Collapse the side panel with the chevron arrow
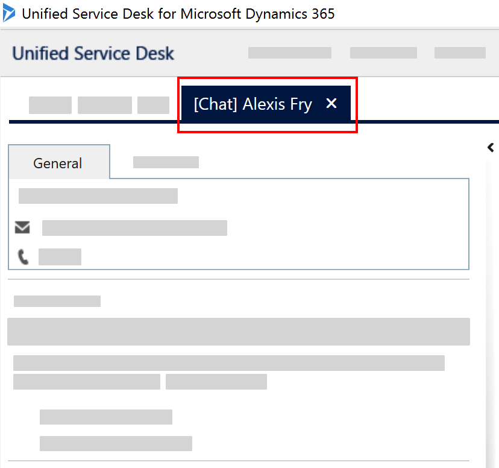The image size is (499, 468). pyautogui.click(x=491, y=147)
